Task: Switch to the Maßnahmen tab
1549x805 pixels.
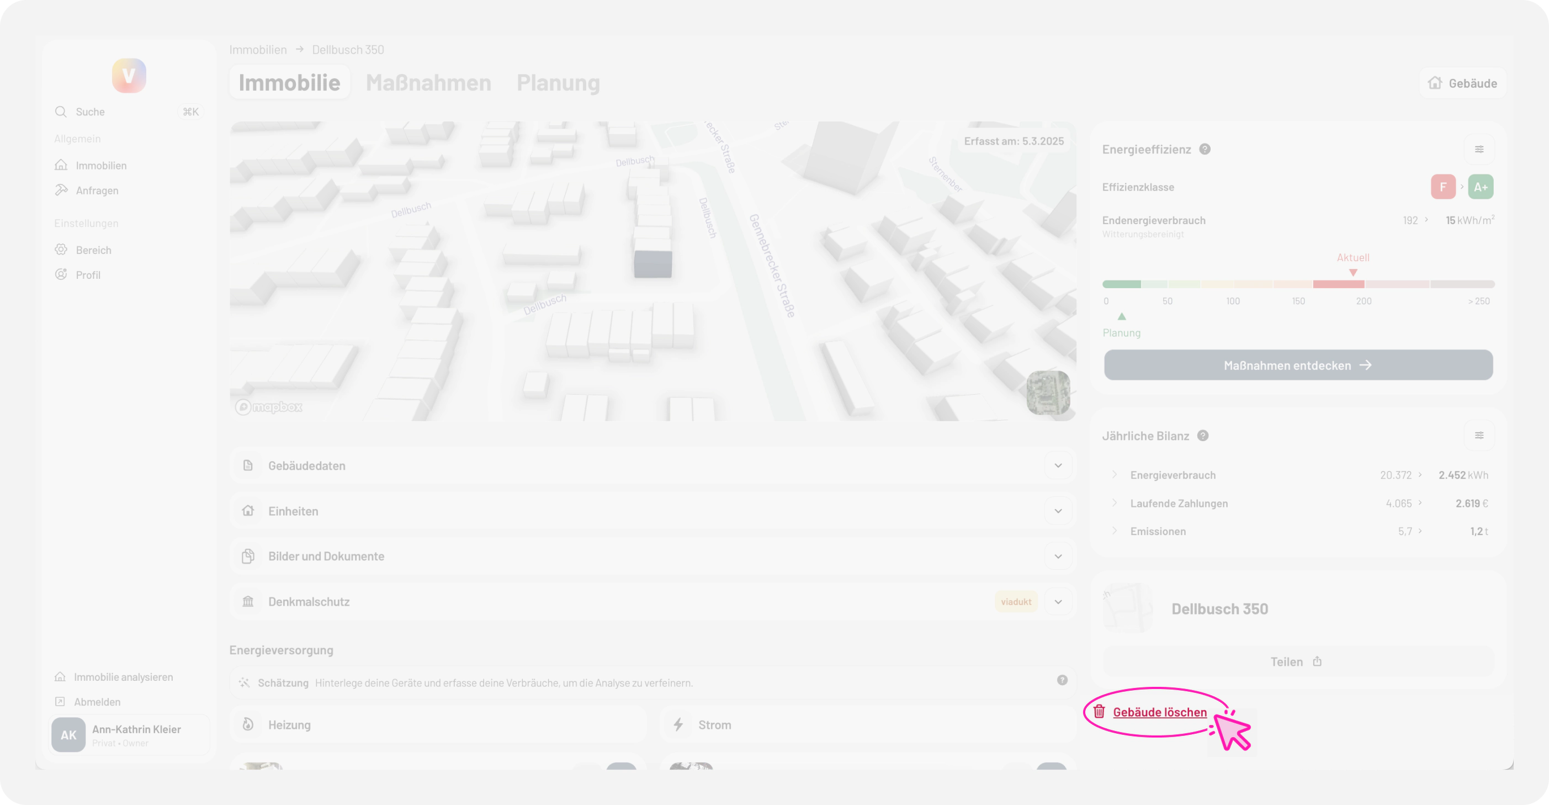Action: pyautogui.click(x=428, y=82)
